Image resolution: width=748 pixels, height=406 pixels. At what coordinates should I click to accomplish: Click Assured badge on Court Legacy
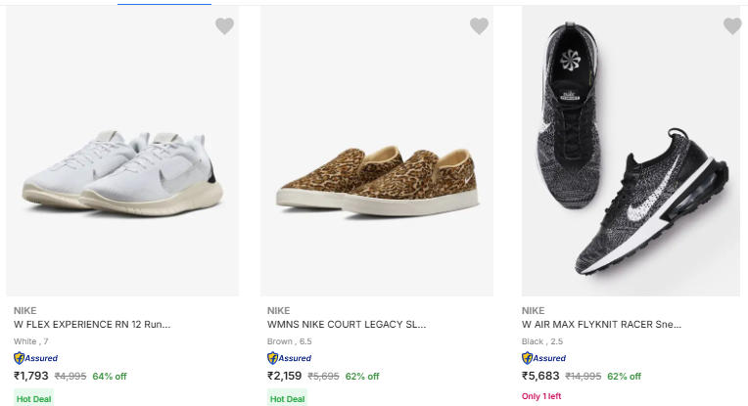point(289,358)
